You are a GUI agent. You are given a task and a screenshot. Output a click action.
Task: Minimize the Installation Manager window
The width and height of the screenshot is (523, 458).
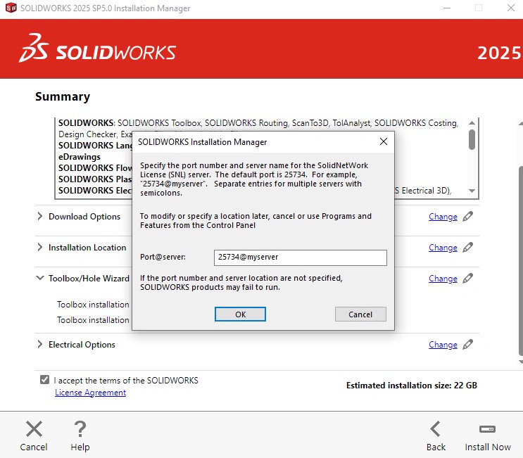pos(447,8)
